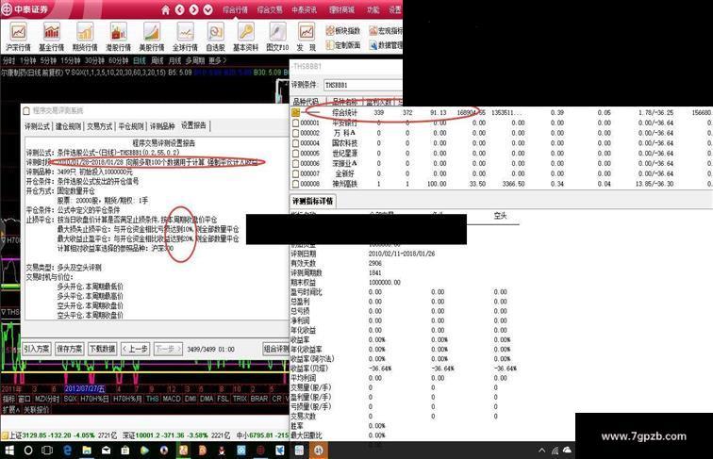Select 理财商城 top menu
This screenshot has height=459, width=713.
coord(341,9)
